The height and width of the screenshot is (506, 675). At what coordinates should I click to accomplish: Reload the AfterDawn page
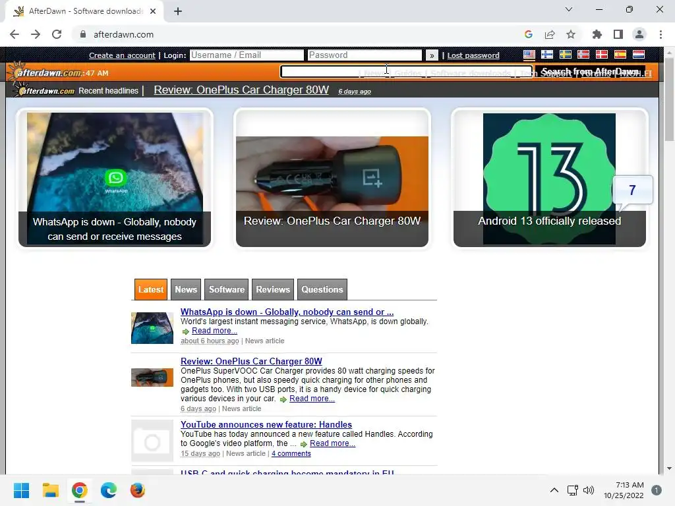(57, 34)
